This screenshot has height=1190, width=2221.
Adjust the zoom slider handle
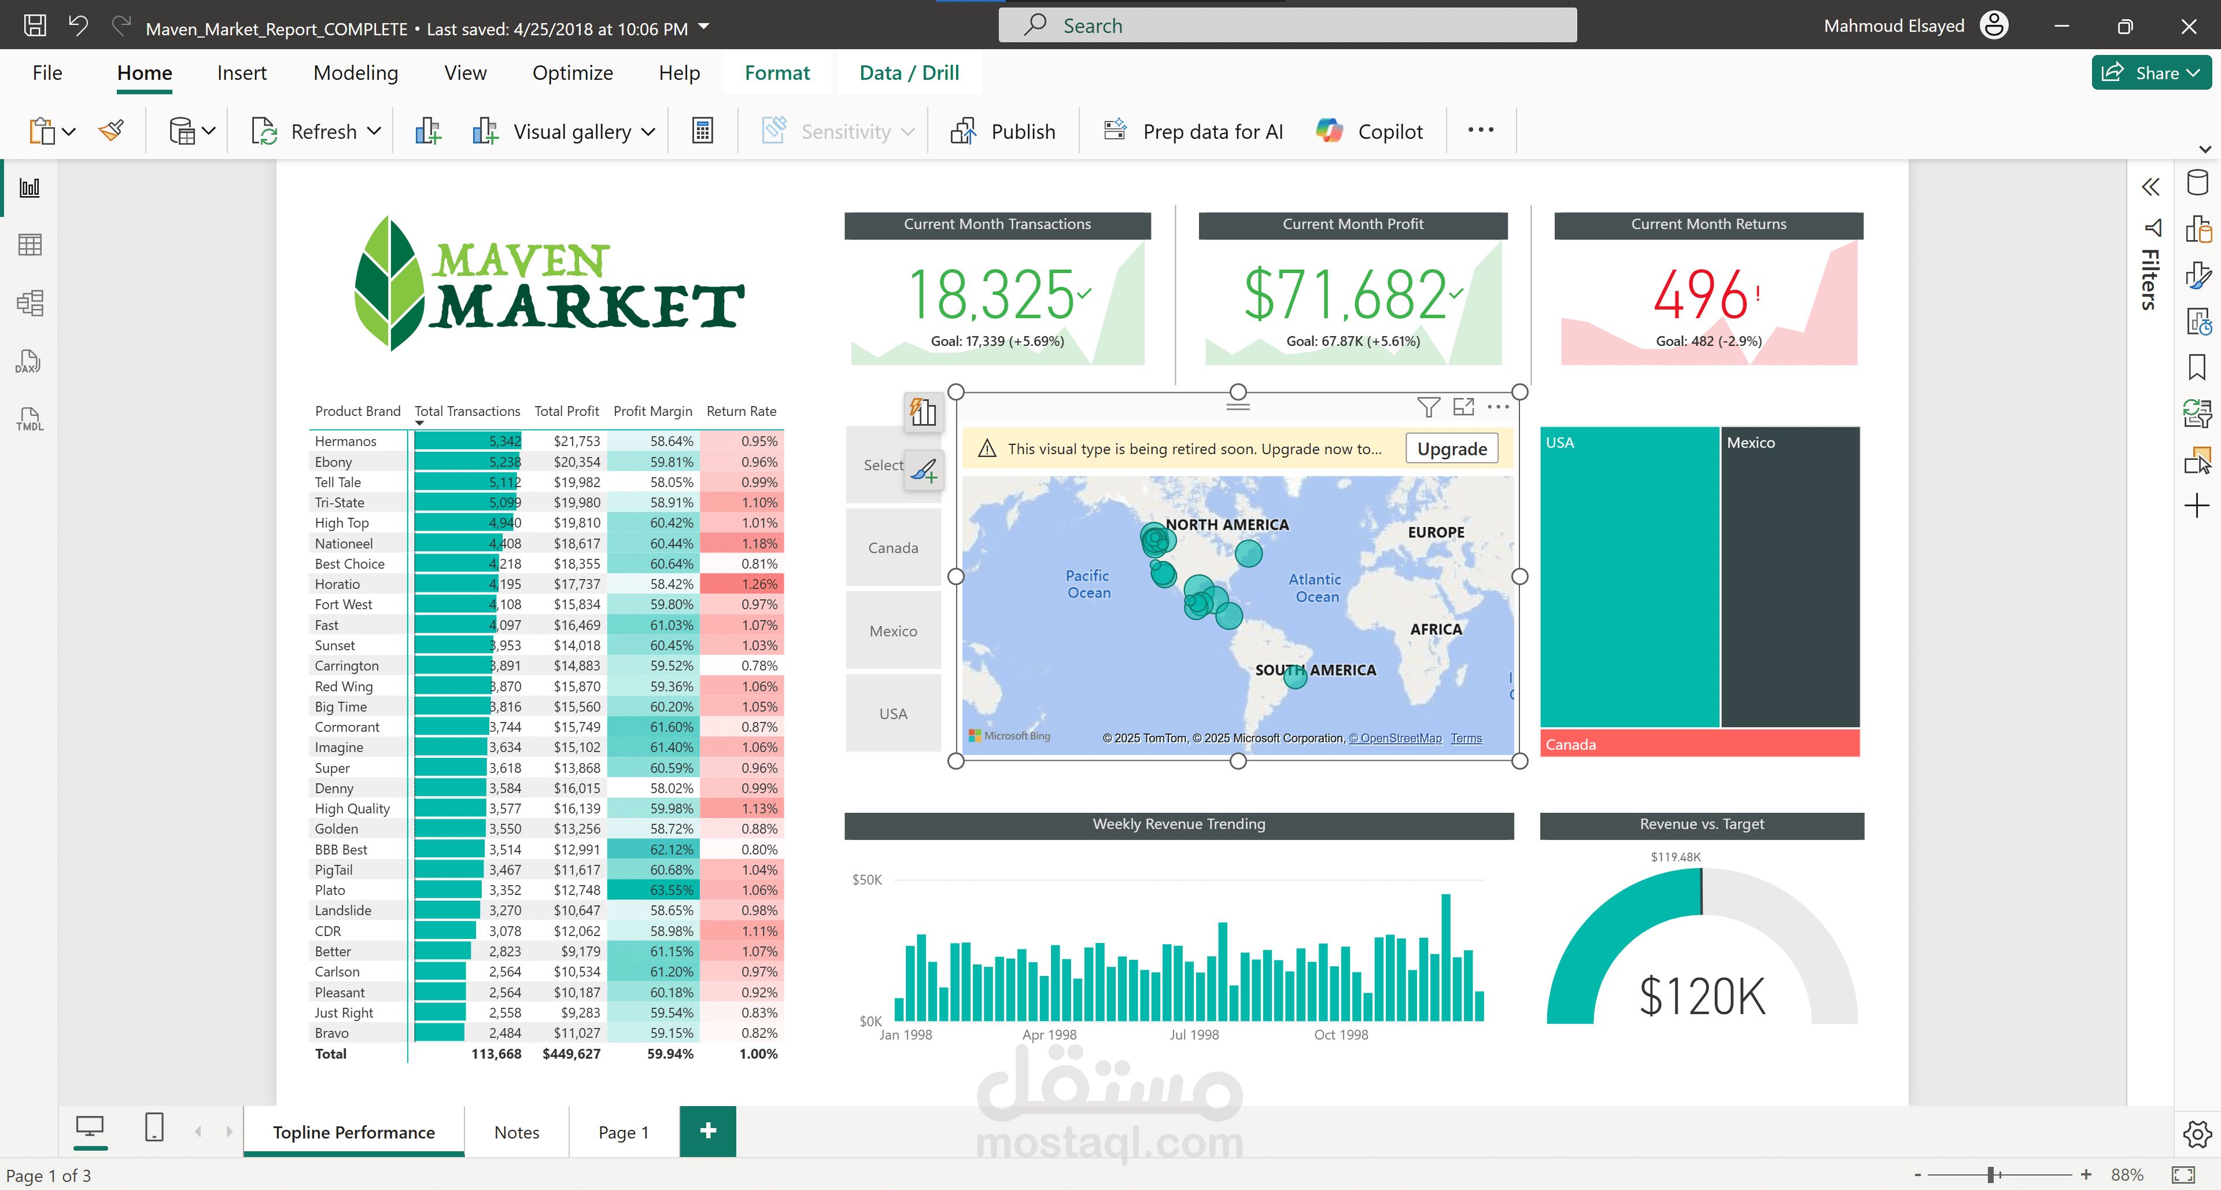click(x=1991, y=1174)
